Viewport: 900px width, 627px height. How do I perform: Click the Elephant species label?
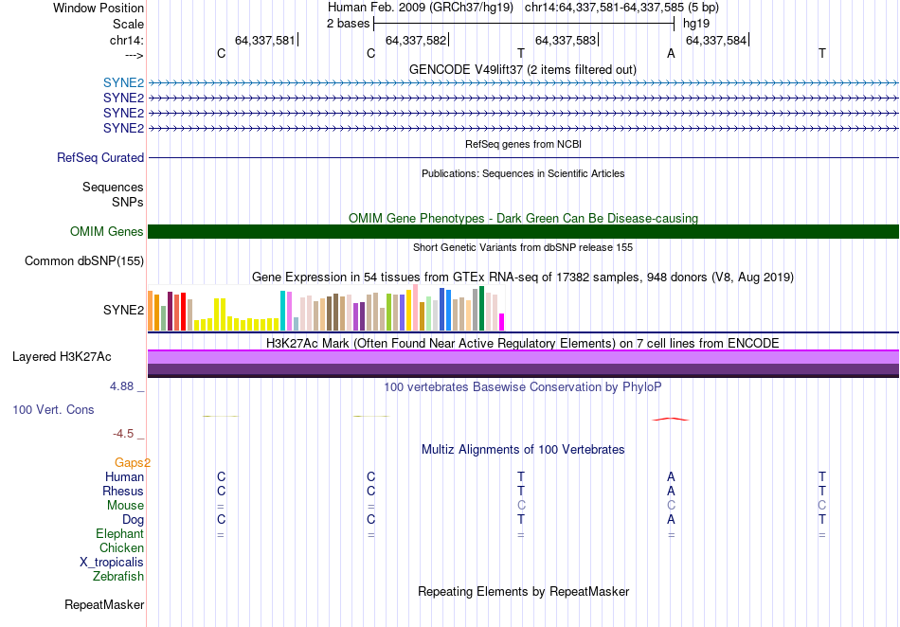tap(119, 534)
